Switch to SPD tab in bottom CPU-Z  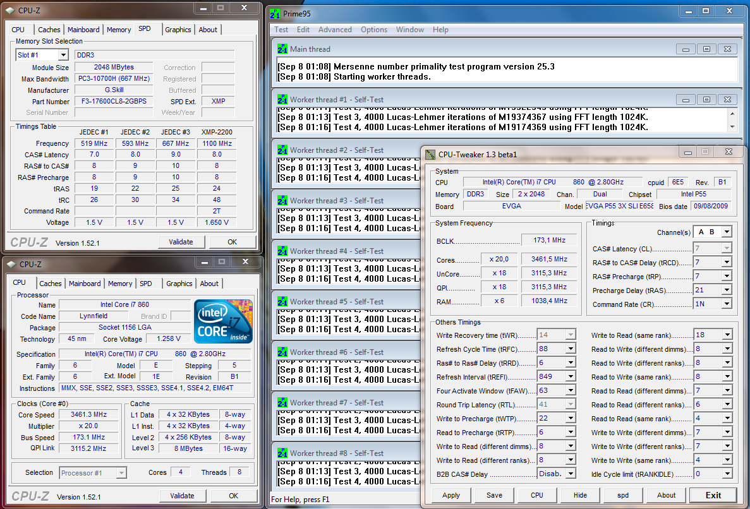point(146,284)
